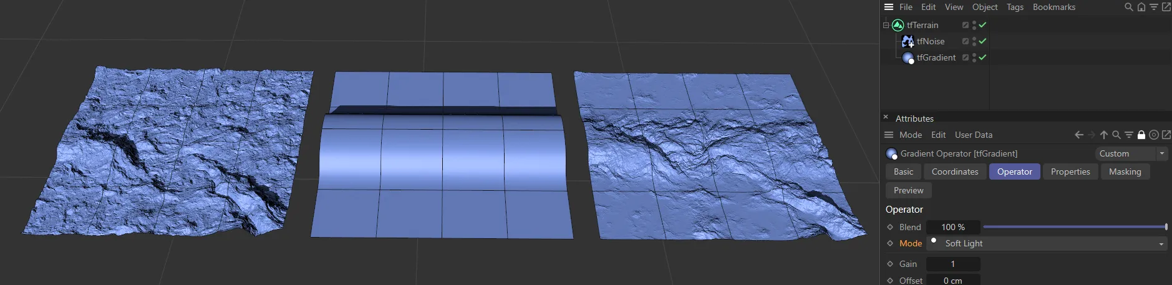Click the tfNoise operator icon
1172x285 pixels.
coord(908,41)
